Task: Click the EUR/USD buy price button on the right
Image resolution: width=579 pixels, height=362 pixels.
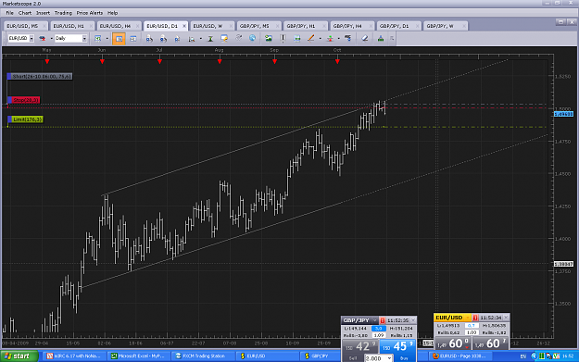Action: [491, 343]
